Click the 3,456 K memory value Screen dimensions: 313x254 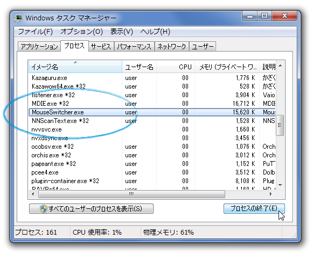click(x=245, y=138)
